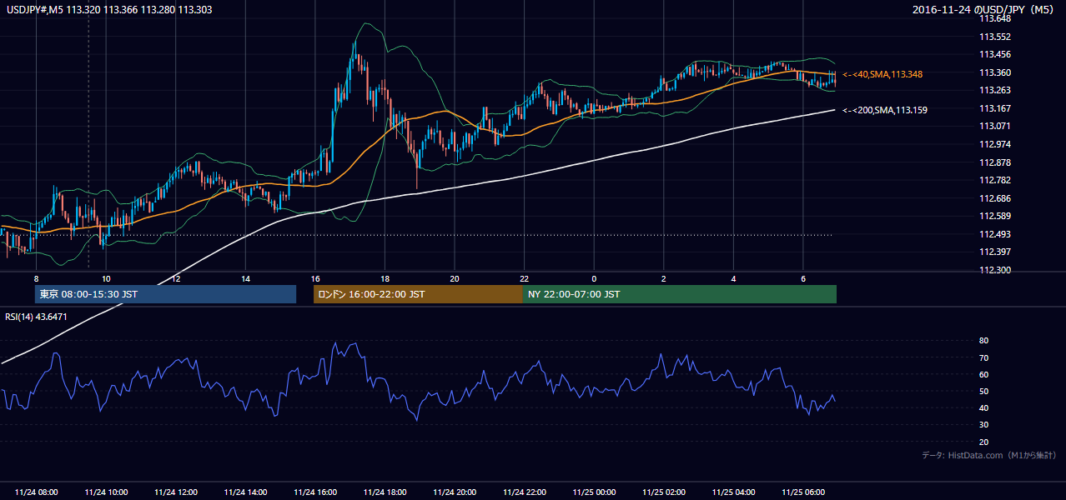Click hour label 12 under the price chart
This screenshot has width=1066, height=500.
[176, 278]
